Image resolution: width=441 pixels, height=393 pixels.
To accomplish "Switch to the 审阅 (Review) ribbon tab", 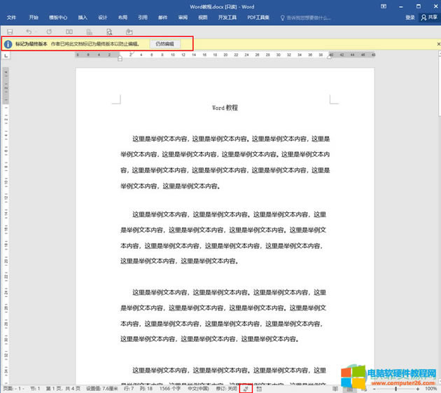I will click(183, 18).
